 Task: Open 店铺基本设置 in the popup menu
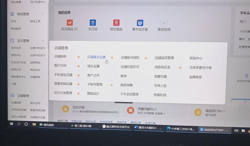pos(97,57)
